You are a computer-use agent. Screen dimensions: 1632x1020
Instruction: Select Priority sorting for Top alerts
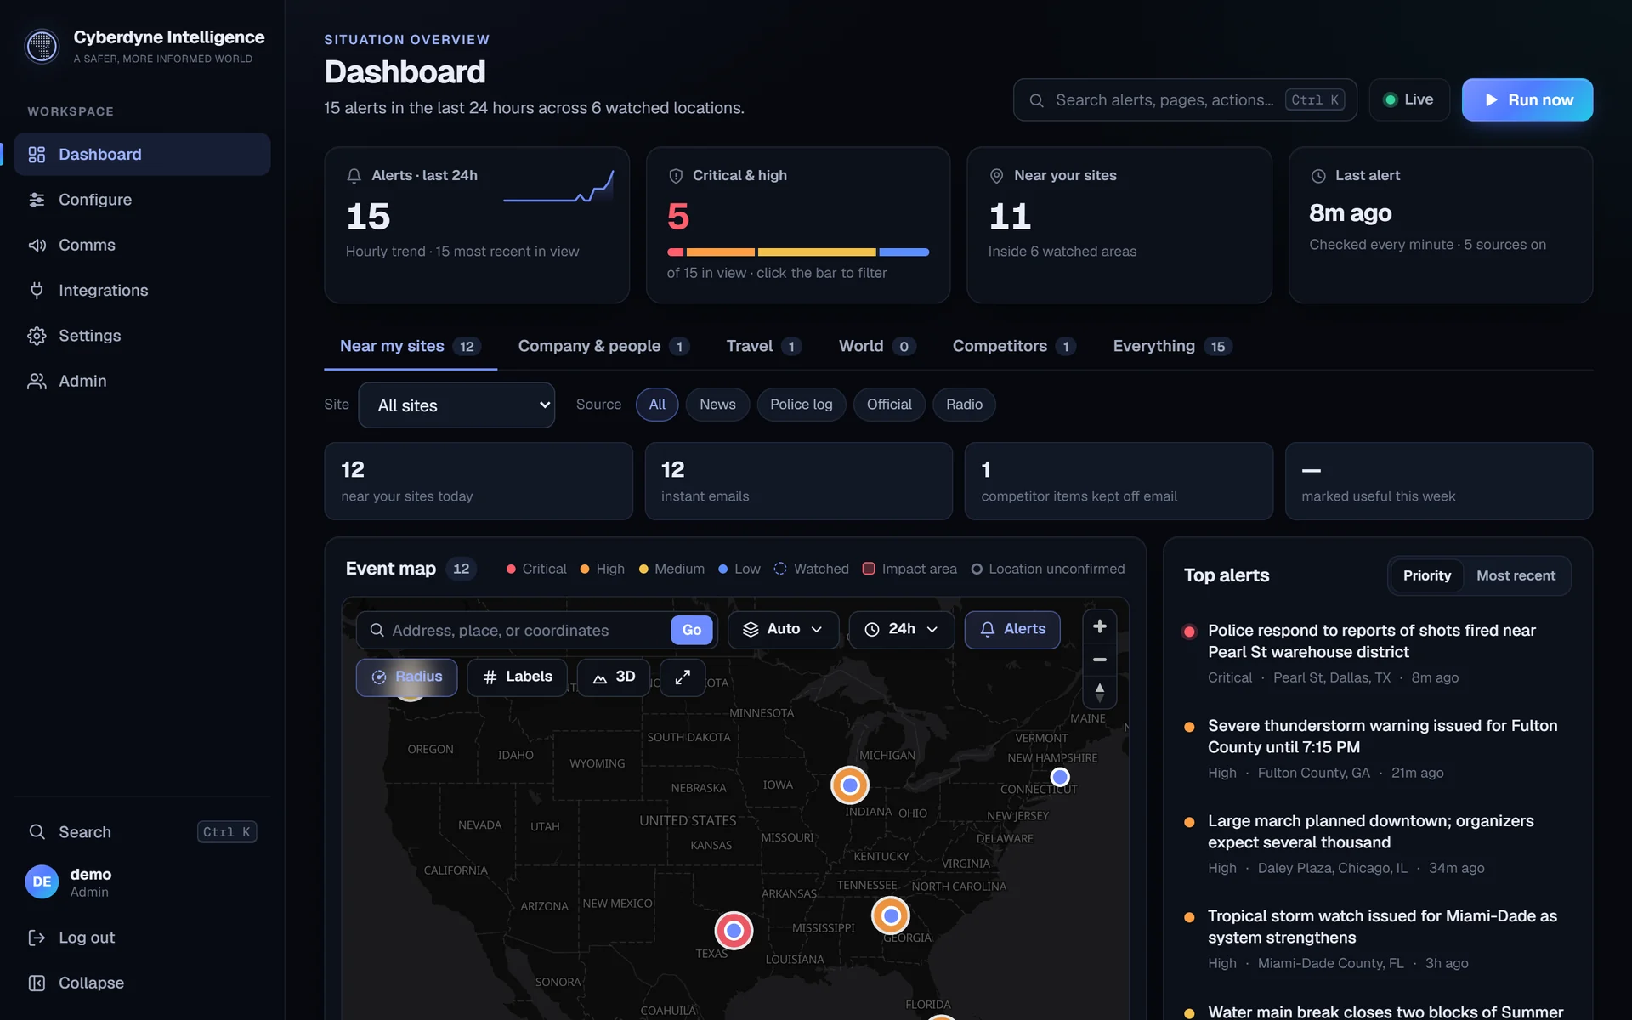tap(1426, 575)
